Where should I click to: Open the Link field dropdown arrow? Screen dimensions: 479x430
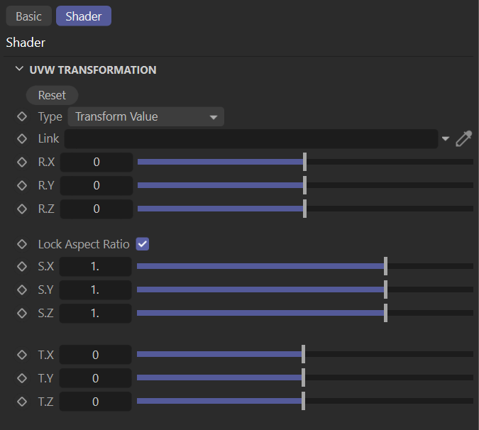point(446,139)
